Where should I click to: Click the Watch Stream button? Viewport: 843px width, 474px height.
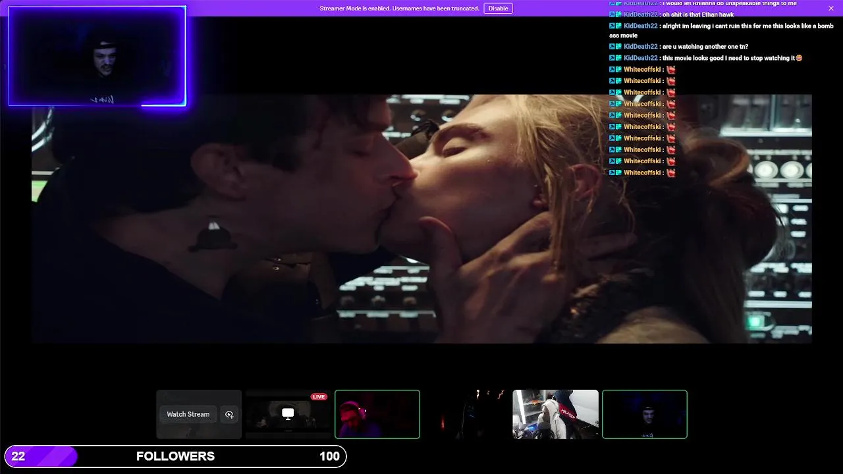pyautogui.click(x=188, y=414)
